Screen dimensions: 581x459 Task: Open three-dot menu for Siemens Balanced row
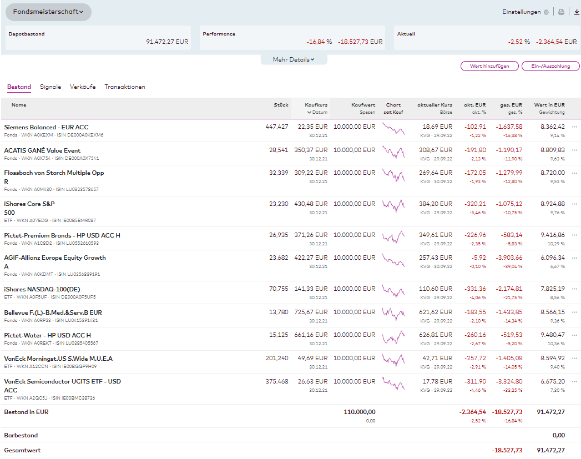[574, 127]
